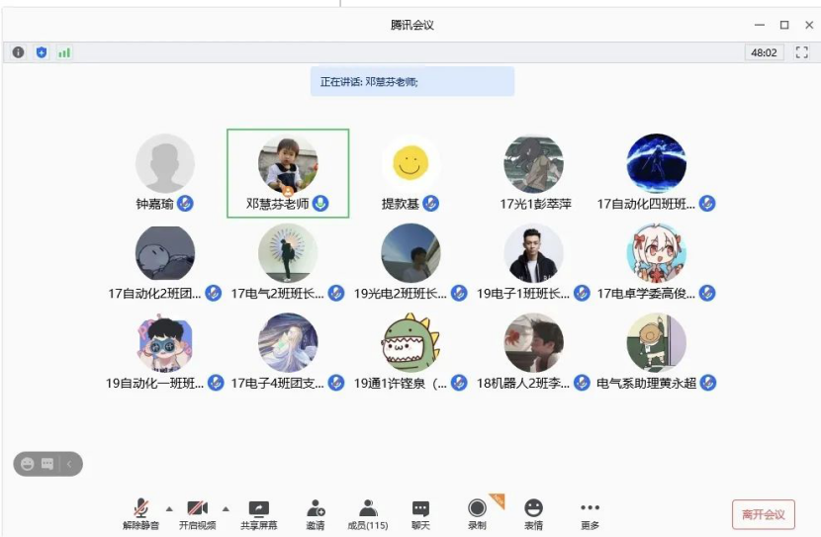Viewport: 821px width, 537px height.
Task: Collapse the floating reaction bar chevron
Action: [x=70, y=463]
